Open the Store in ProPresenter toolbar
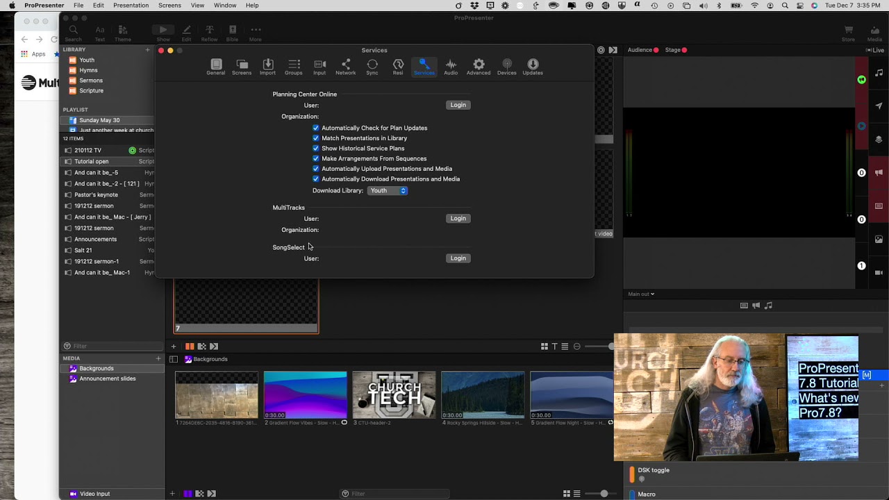 (848, 33)
